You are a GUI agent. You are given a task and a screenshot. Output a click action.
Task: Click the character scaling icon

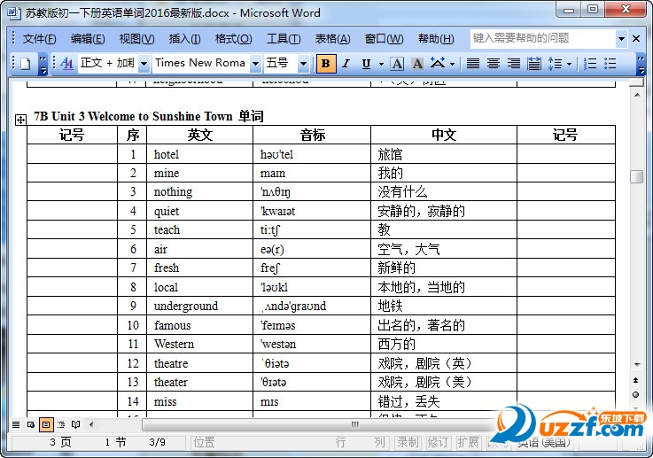click(438, 64)
